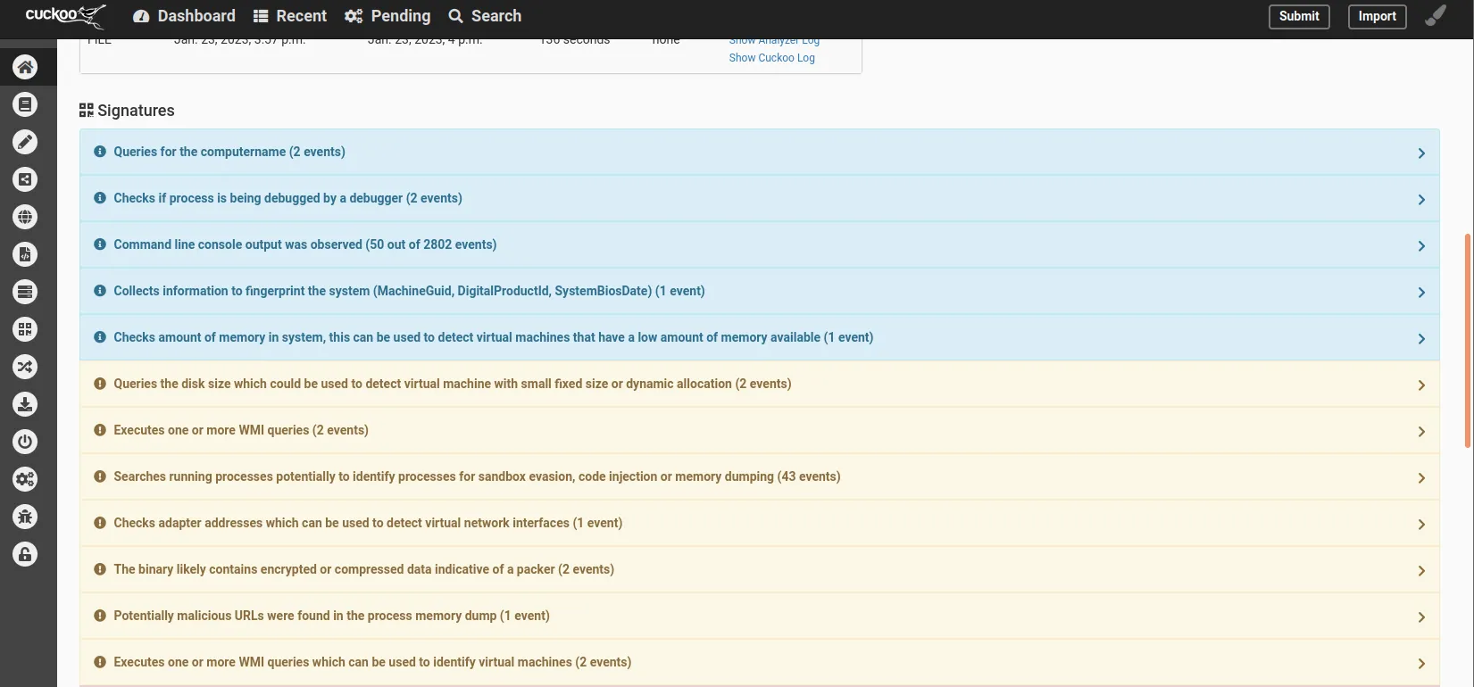This screenshot has width=1474, height=687.
Task: Click the grid icon next to Signatures heading
Action: pyautogui.click(x=87, y=111)
